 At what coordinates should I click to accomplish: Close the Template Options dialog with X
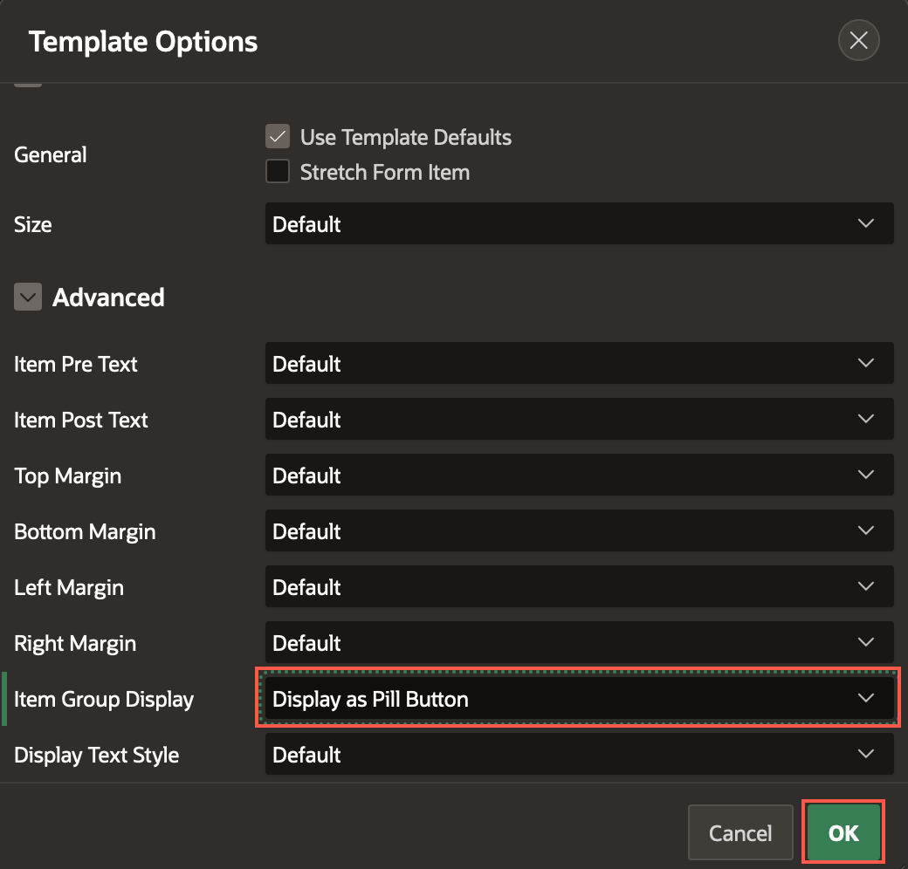[x=858, y=40]
